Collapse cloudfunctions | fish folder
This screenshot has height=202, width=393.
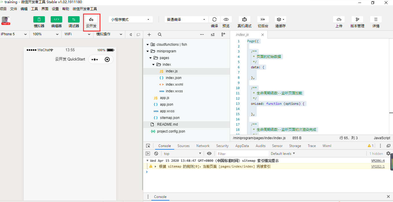point(148,45)
